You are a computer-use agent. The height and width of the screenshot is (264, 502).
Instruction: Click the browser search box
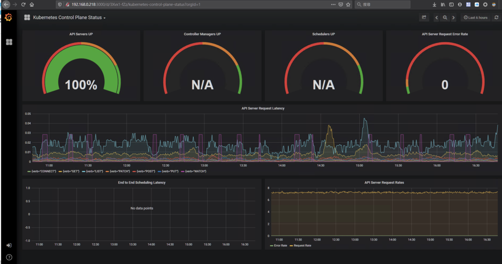[382, 4]
